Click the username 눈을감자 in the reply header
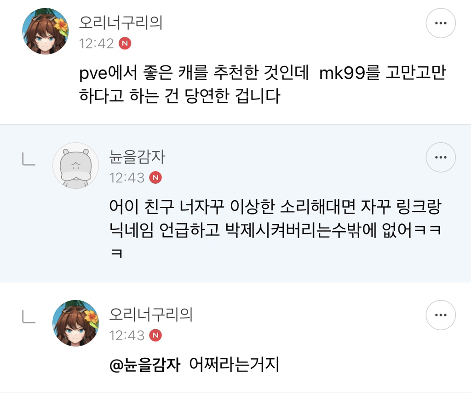This screenshot has width=471, height=396. point(137,157)
